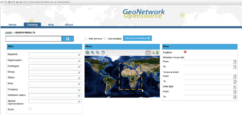The width and height of the screenshot is (242, 115).
Task: Open calendar for To below Date type
Action: [235, 97]
